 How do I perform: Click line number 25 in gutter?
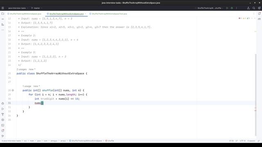[9, 73]
